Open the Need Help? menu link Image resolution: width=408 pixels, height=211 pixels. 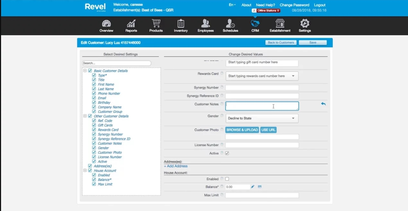coord(266,5)
